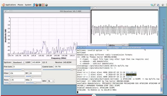This screenshot has width=167, height=96.
Task: Click the Coarse tune field showing -39.75k
Action: click(x=65, y=67)
